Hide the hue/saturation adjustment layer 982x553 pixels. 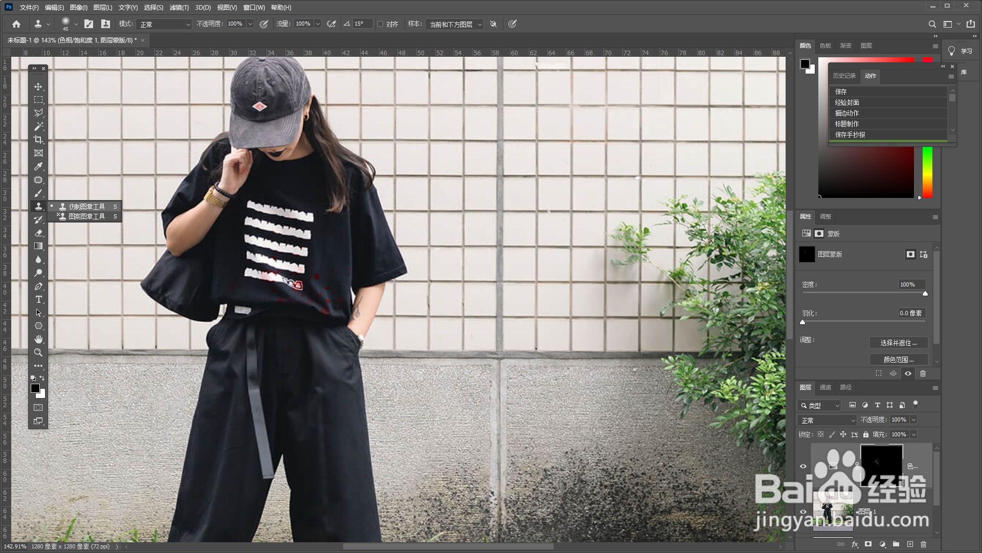tap(803, 466)
